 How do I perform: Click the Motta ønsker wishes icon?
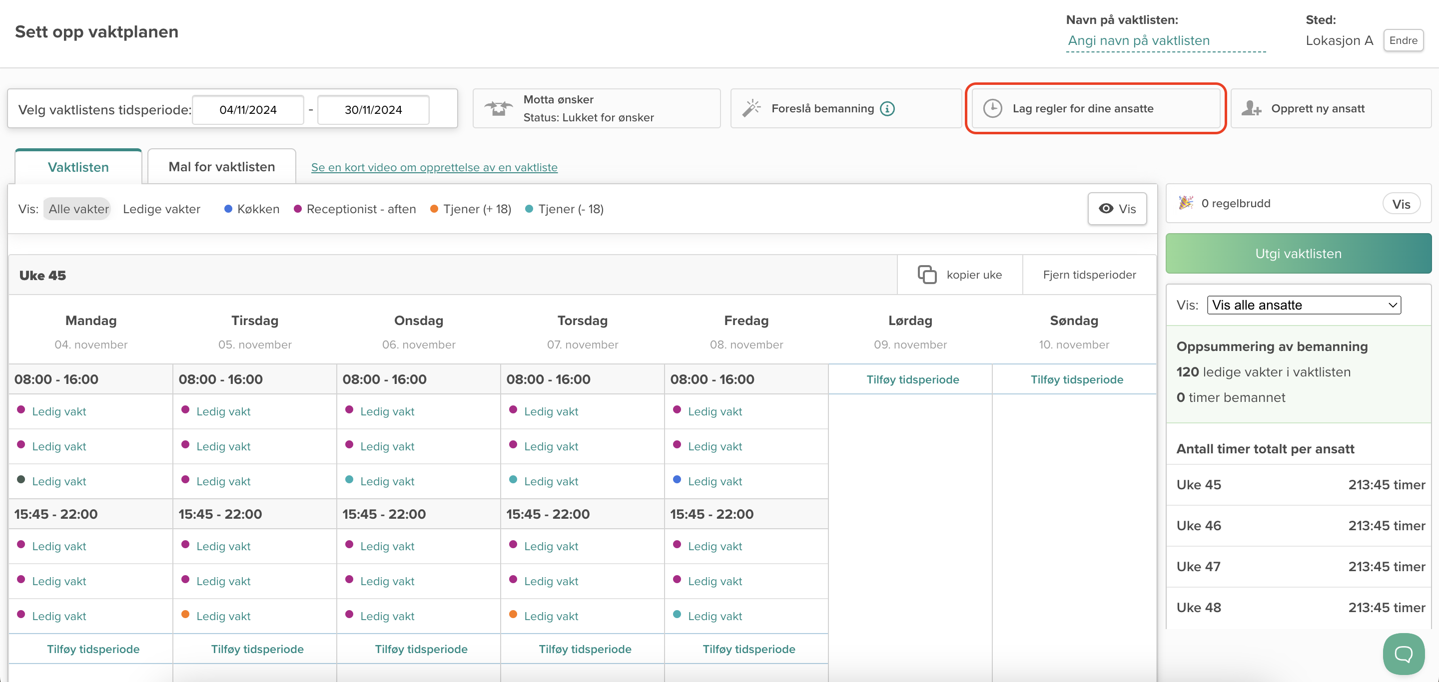[498, 108]
